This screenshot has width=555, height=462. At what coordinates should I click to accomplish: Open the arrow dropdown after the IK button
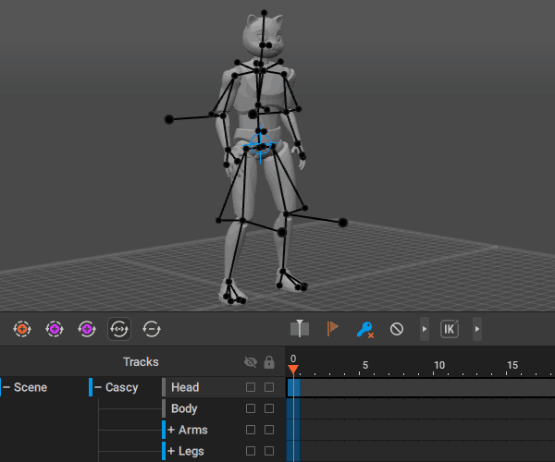click(x=477, y=328)
